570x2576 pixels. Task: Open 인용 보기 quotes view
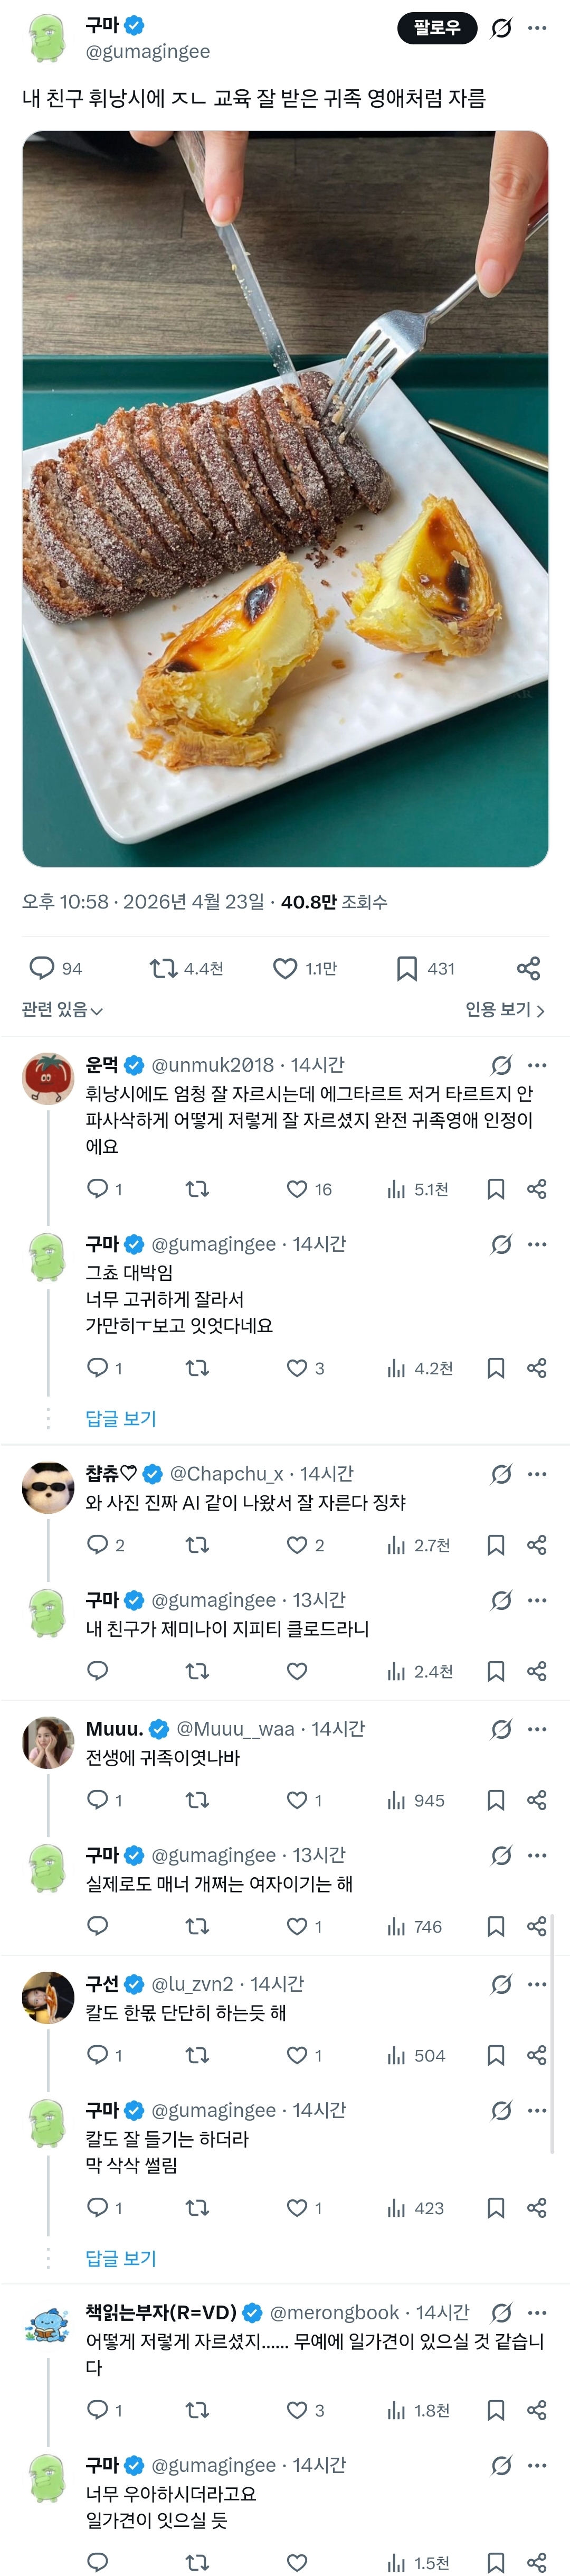pos(504,1010)
